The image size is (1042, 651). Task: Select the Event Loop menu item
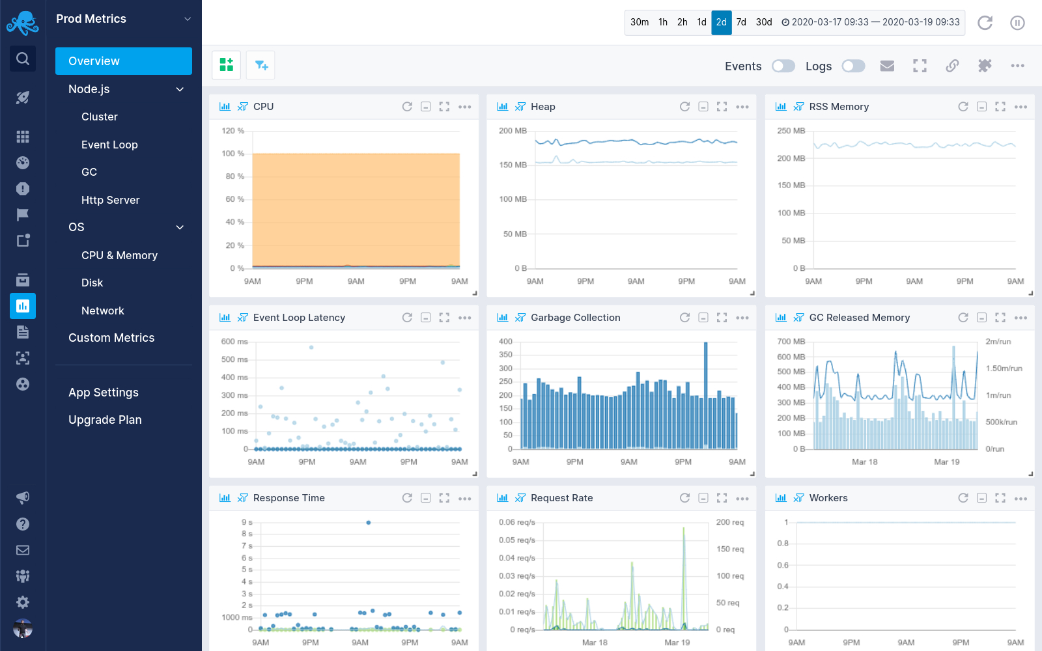click(109, 145)
